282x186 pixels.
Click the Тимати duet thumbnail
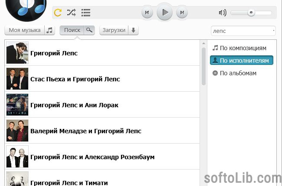pyautogui.click(x=17, y=179)
